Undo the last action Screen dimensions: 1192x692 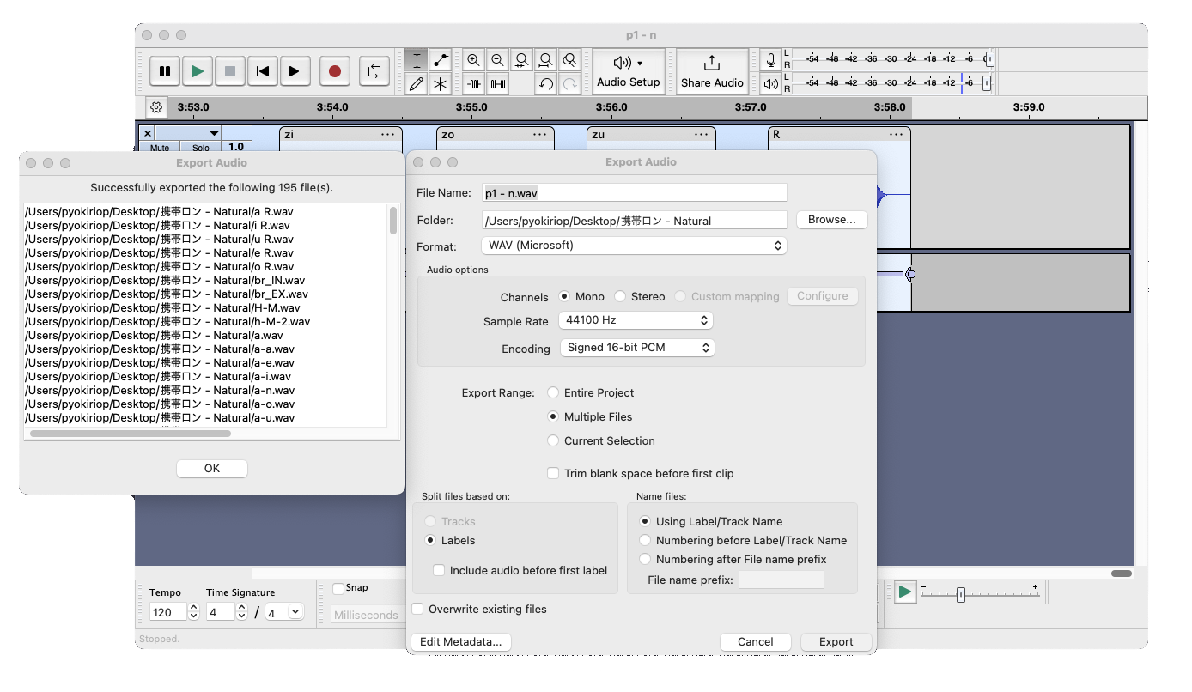(x=545, y=83)
